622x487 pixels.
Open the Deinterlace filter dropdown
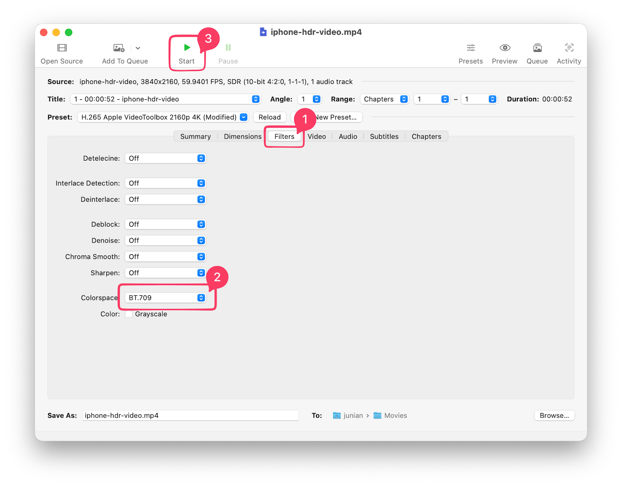pyautogui.click(x=165, y=199)
